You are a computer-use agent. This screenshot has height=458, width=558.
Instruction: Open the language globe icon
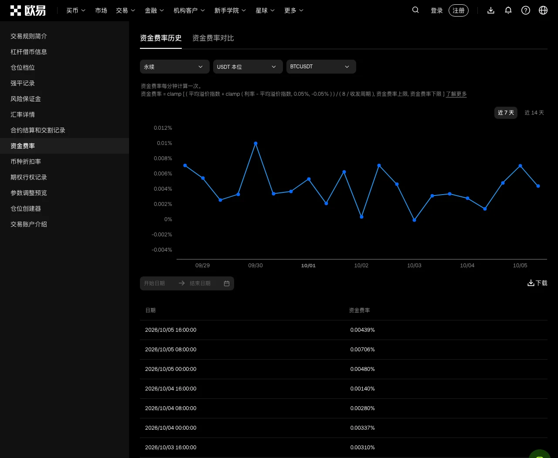(x=543, y=10)
